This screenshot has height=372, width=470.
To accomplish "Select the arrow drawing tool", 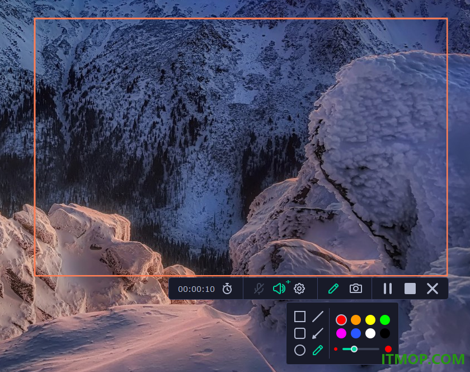I will click(x=318, y=333).
